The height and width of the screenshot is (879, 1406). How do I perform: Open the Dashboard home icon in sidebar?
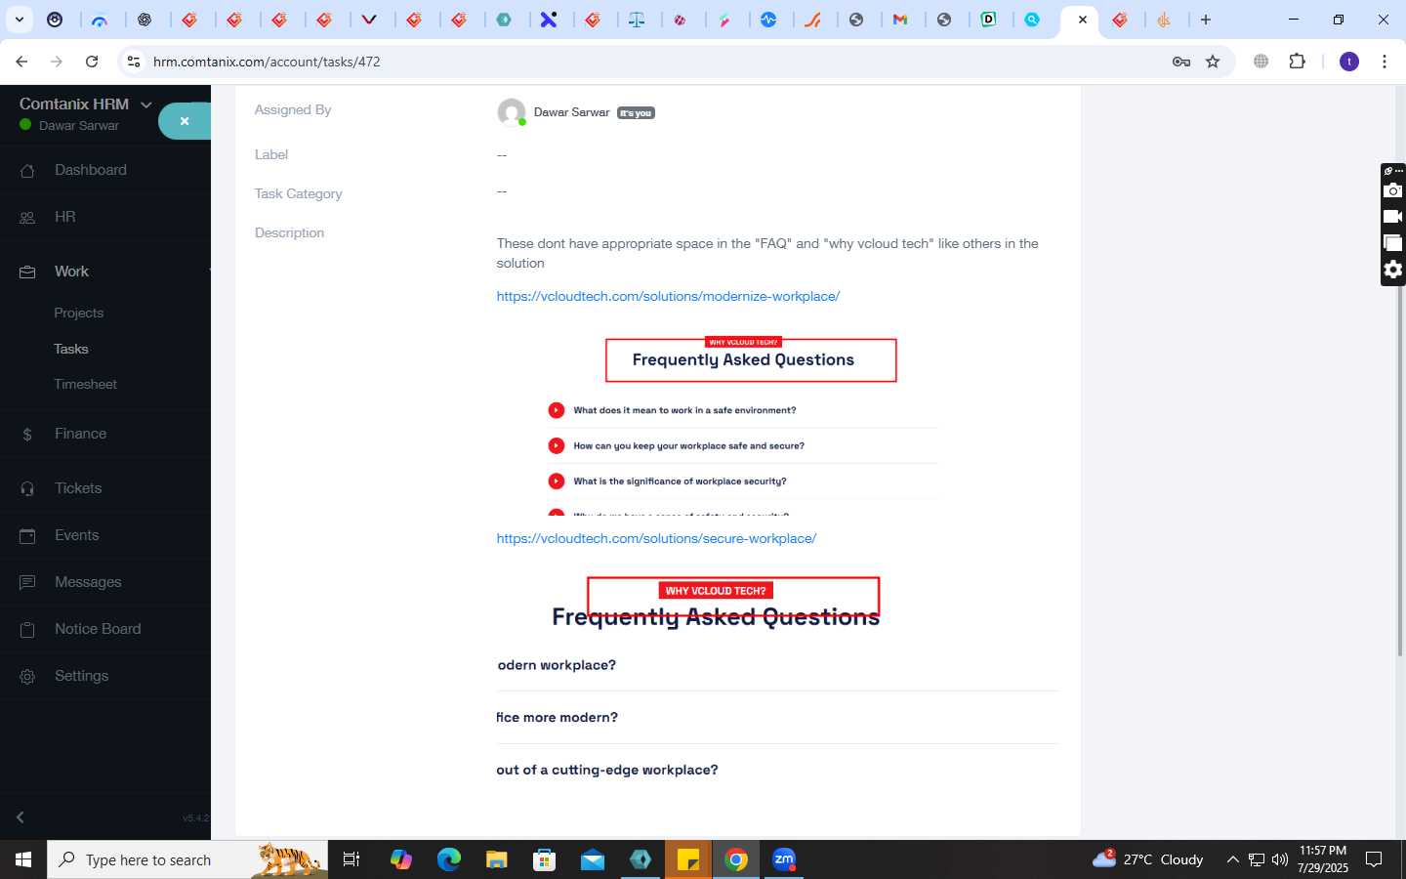tap(27, 171)
